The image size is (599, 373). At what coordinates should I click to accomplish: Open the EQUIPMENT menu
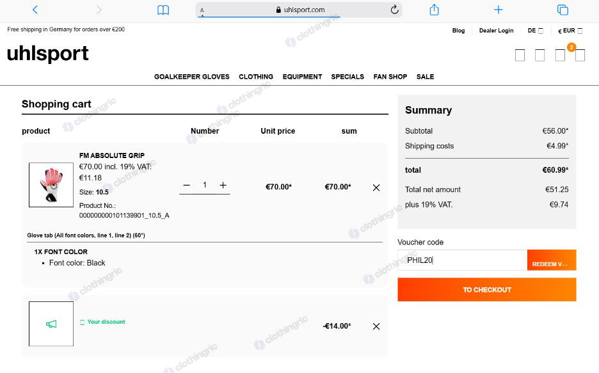pyautogui.click(x=302, y=77)
